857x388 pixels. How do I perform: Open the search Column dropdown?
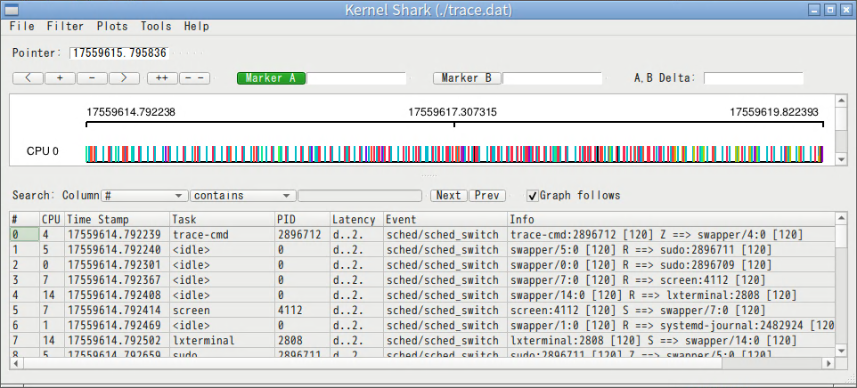tap(144, 196)
